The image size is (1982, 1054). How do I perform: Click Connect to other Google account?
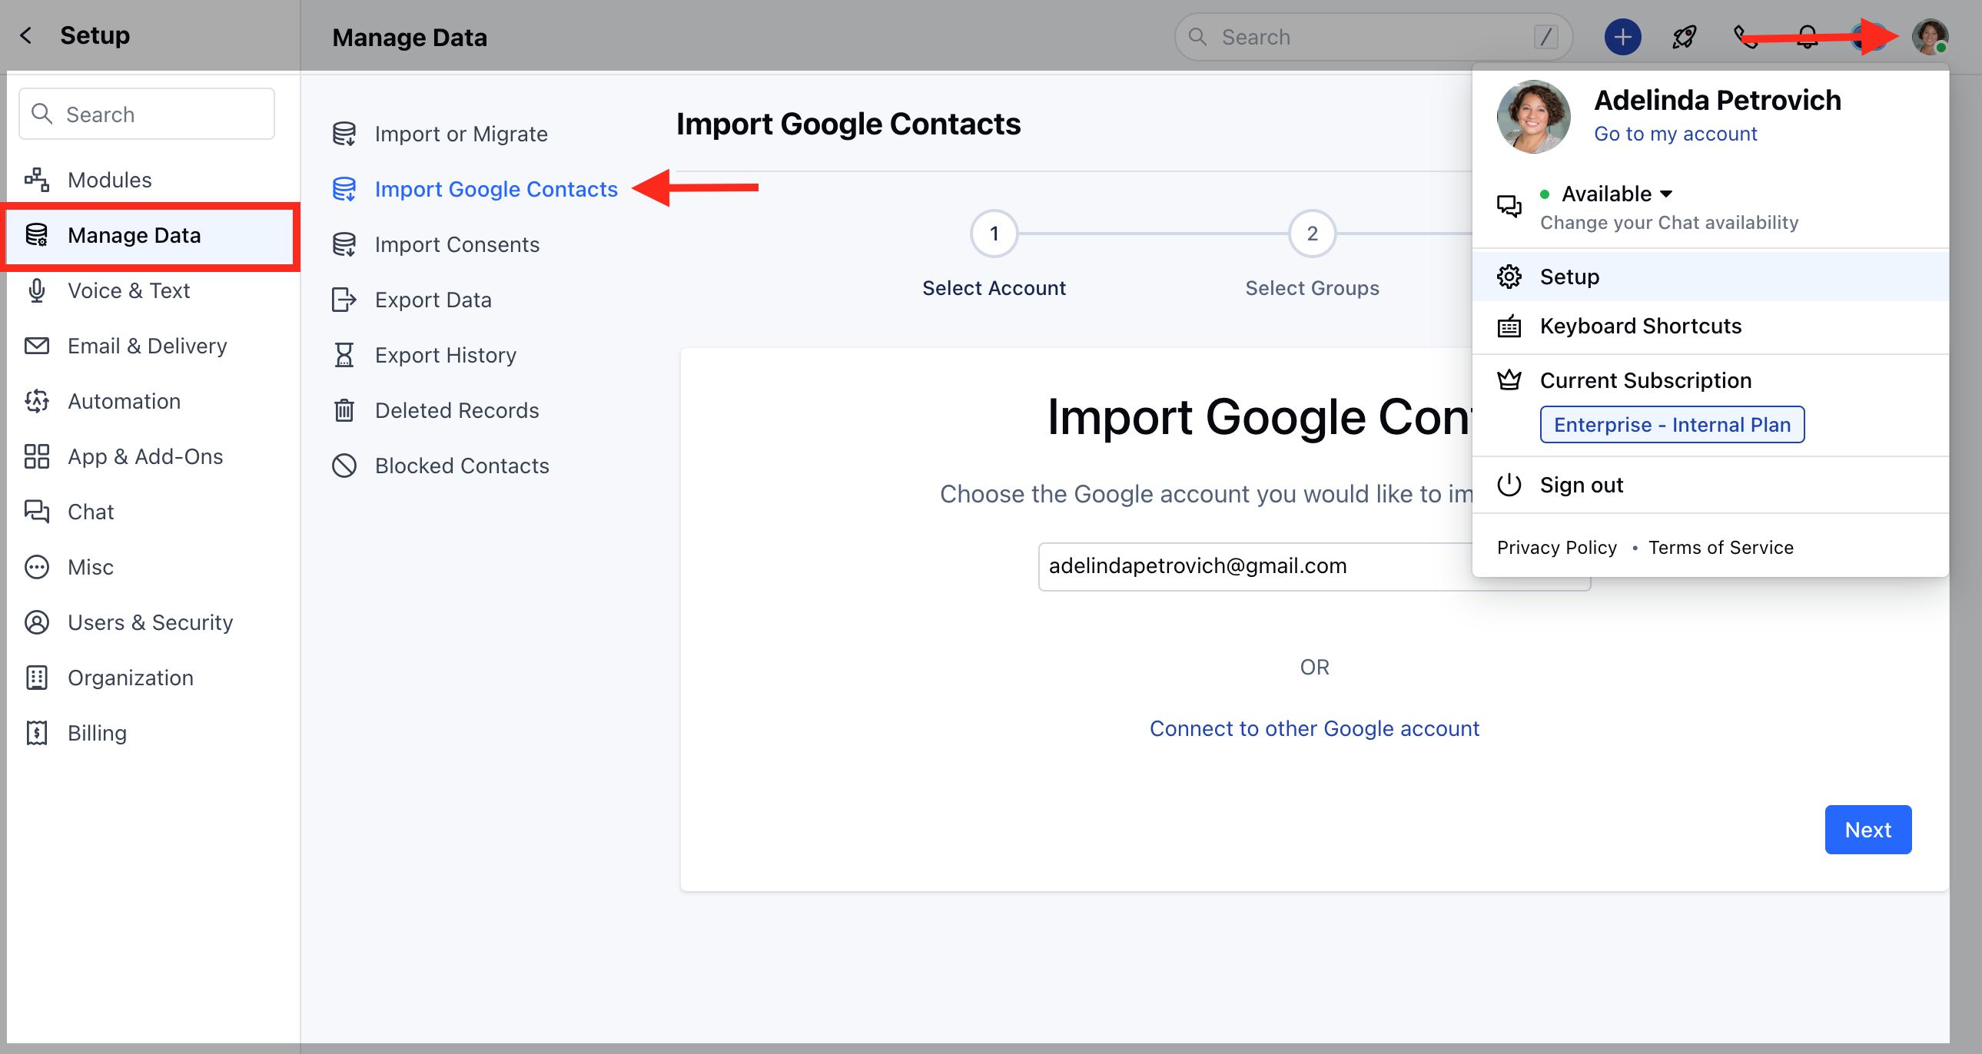pyautogui.click(x=1313, y=728)
